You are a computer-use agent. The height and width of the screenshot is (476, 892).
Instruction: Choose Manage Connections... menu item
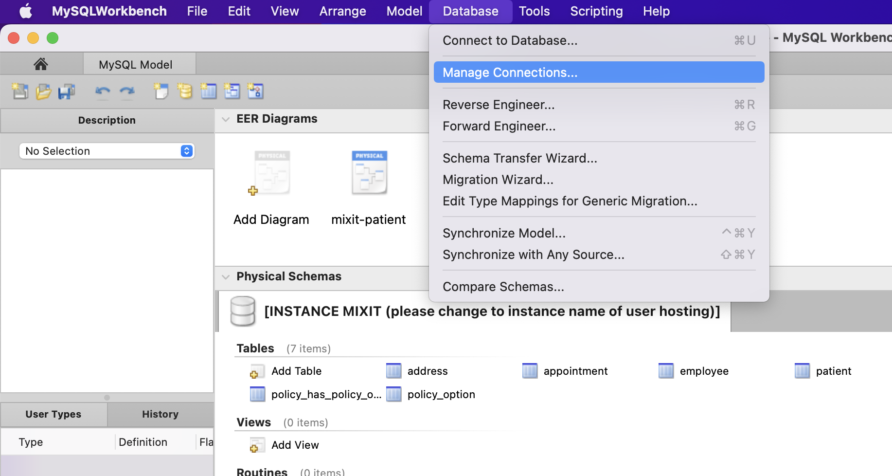(x=599, y=73)
